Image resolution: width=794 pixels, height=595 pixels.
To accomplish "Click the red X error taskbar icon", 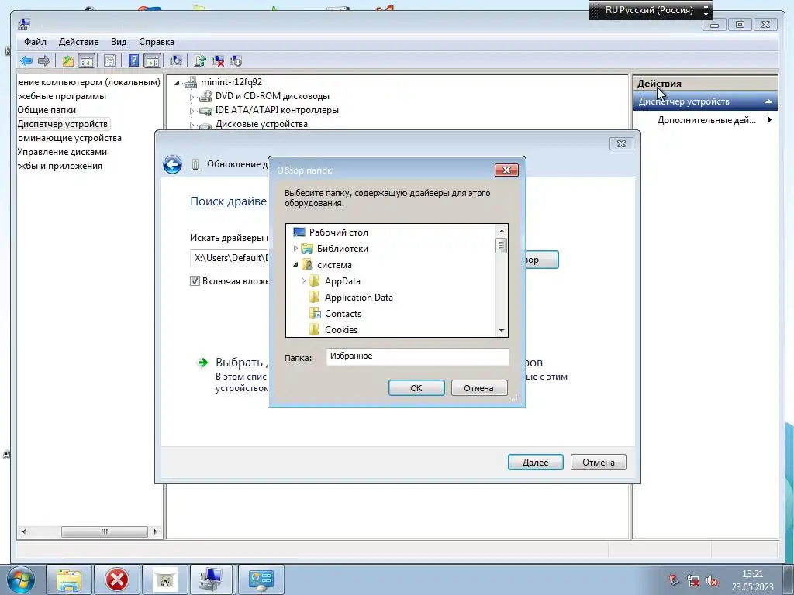I will [x=117, y=580].
